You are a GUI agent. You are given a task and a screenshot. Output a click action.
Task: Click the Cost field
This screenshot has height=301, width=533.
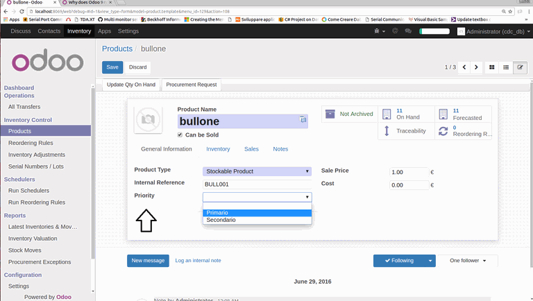[409, 185]
